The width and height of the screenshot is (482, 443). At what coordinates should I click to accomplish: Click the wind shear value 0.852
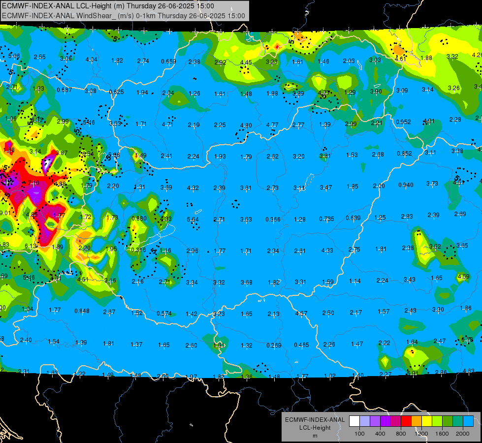tap(404, 153)
